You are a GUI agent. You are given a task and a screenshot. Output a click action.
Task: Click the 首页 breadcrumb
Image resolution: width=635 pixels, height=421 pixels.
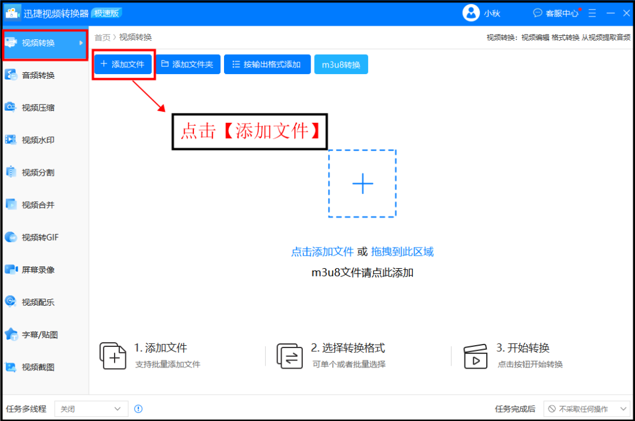pos(102,37)
